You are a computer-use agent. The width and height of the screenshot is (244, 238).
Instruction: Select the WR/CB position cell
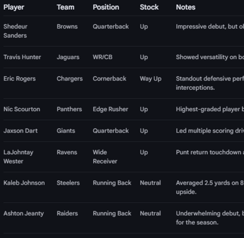(x=103, y=57)
